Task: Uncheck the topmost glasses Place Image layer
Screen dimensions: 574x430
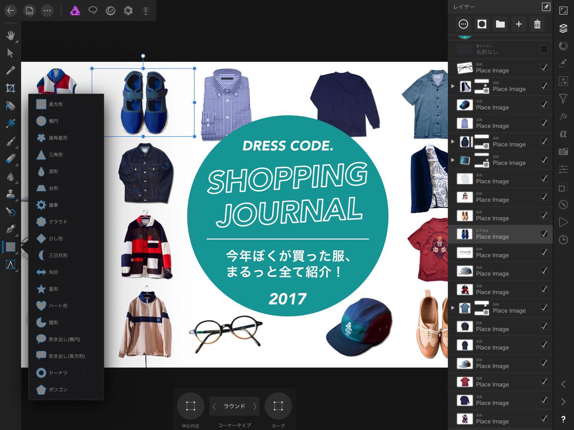Action: (544, 68)
